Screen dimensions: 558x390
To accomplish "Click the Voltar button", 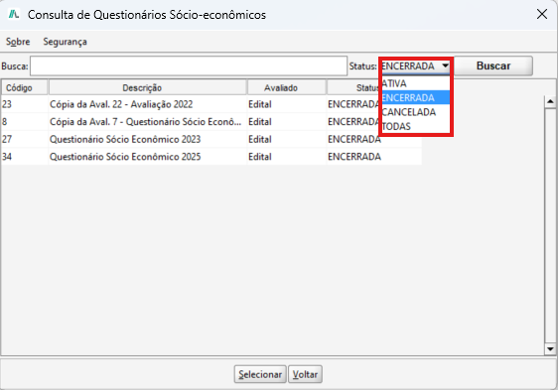I will (x=305, y=374).
